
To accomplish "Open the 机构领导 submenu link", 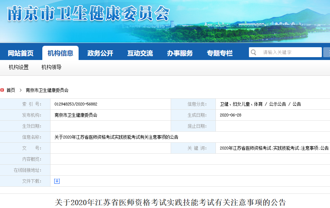I will click(52, 67).
